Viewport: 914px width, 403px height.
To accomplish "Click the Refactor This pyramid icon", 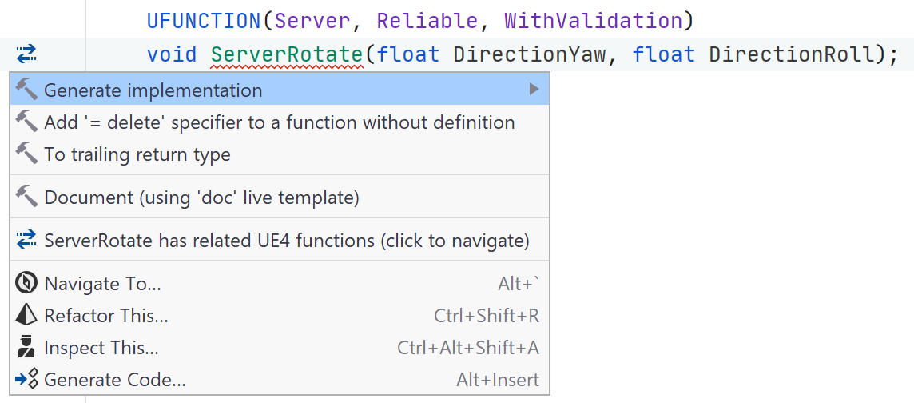I will [x=26, y=315].
